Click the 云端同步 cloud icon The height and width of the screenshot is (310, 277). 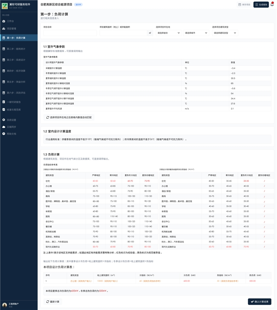tap(4, 127)
